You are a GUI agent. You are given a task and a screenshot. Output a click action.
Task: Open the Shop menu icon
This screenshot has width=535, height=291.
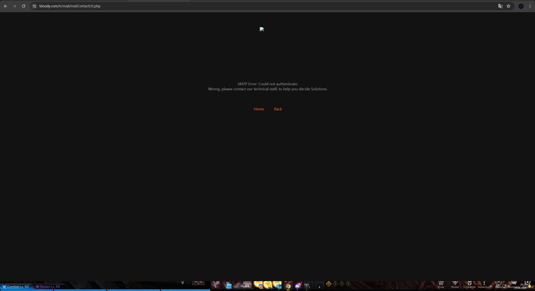[441, 284]
